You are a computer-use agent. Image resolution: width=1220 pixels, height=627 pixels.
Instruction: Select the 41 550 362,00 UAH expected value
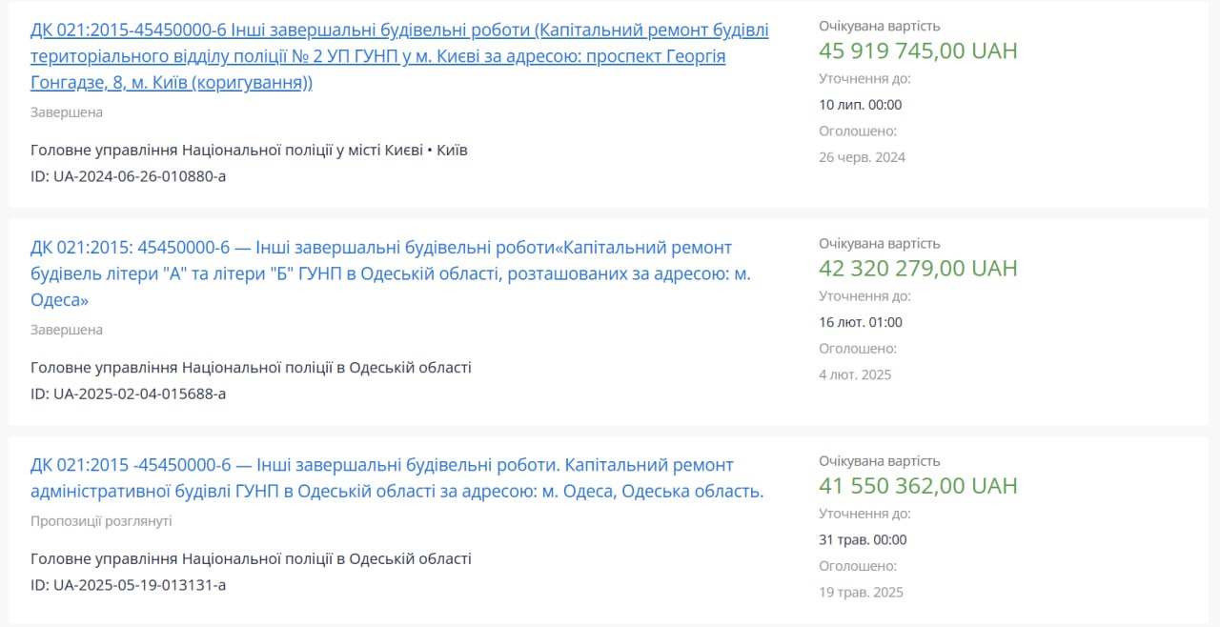pyautogui.click(x=918, y=485)
